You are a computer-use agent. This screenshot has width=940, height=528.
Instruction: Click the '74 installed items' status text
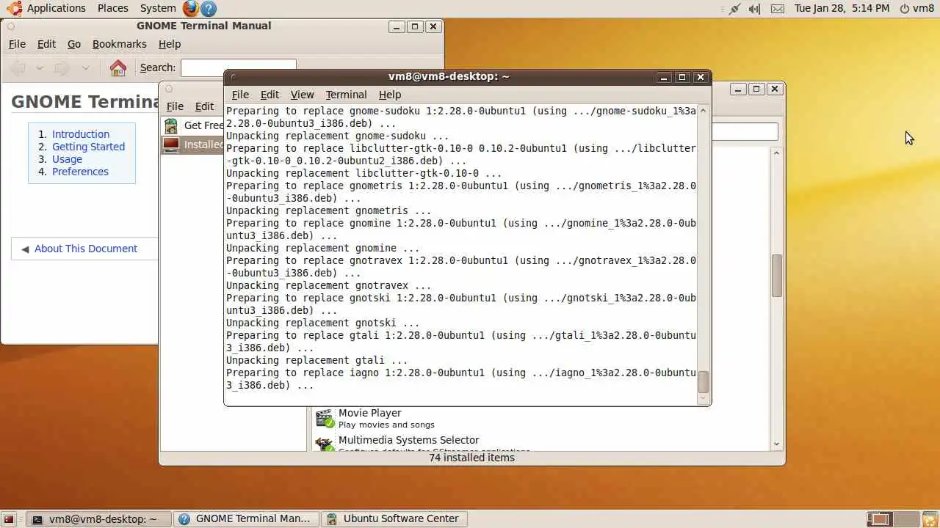coord(471,458)
